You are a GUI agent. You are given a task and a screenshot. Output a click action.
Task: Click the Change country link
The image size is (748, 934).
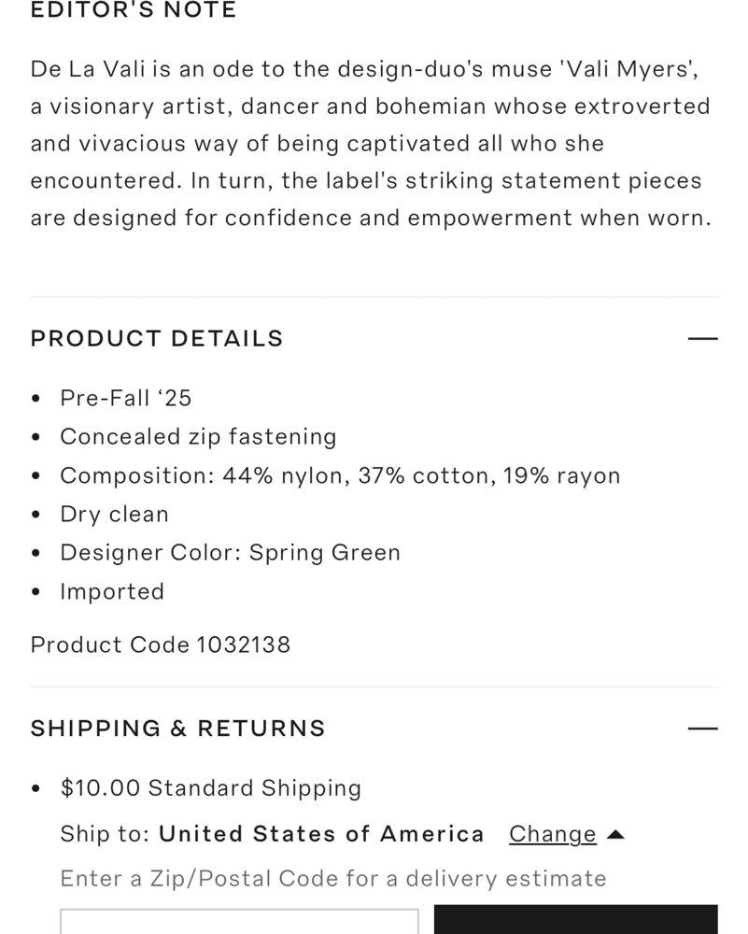click(552, 834)
